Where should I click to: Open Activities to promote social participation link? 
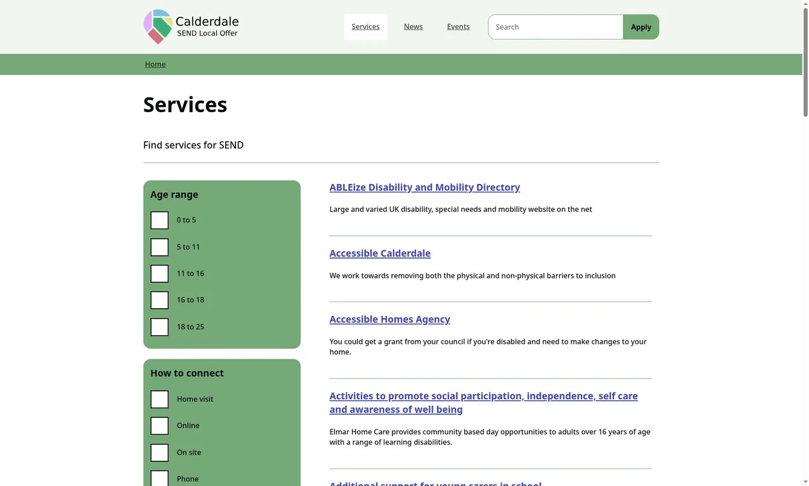pos(484,403)
